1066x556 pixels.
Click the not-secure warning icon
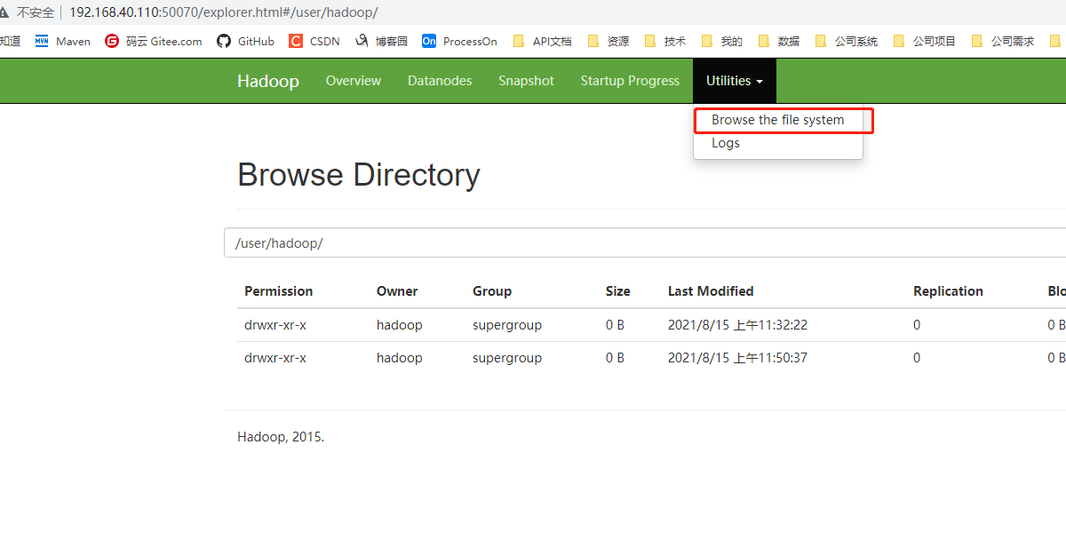click(4, 12)
